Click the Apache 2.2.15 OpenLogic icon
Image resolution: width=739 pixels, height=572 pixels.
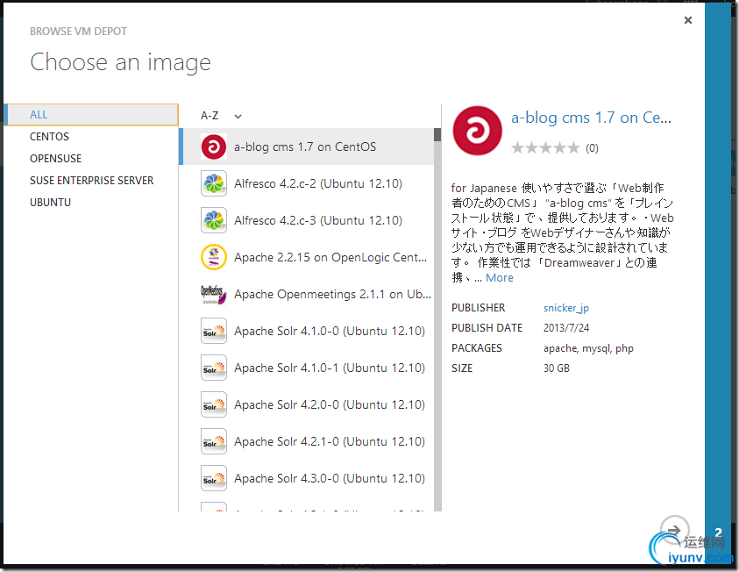[214, 257]
